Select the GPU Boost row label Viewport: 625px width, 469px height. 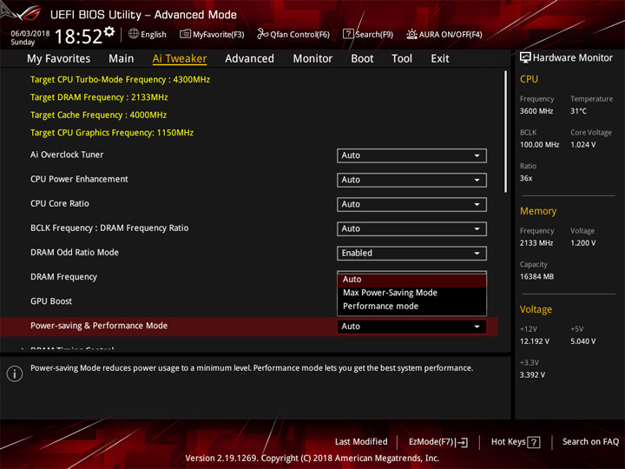(51, 301)
